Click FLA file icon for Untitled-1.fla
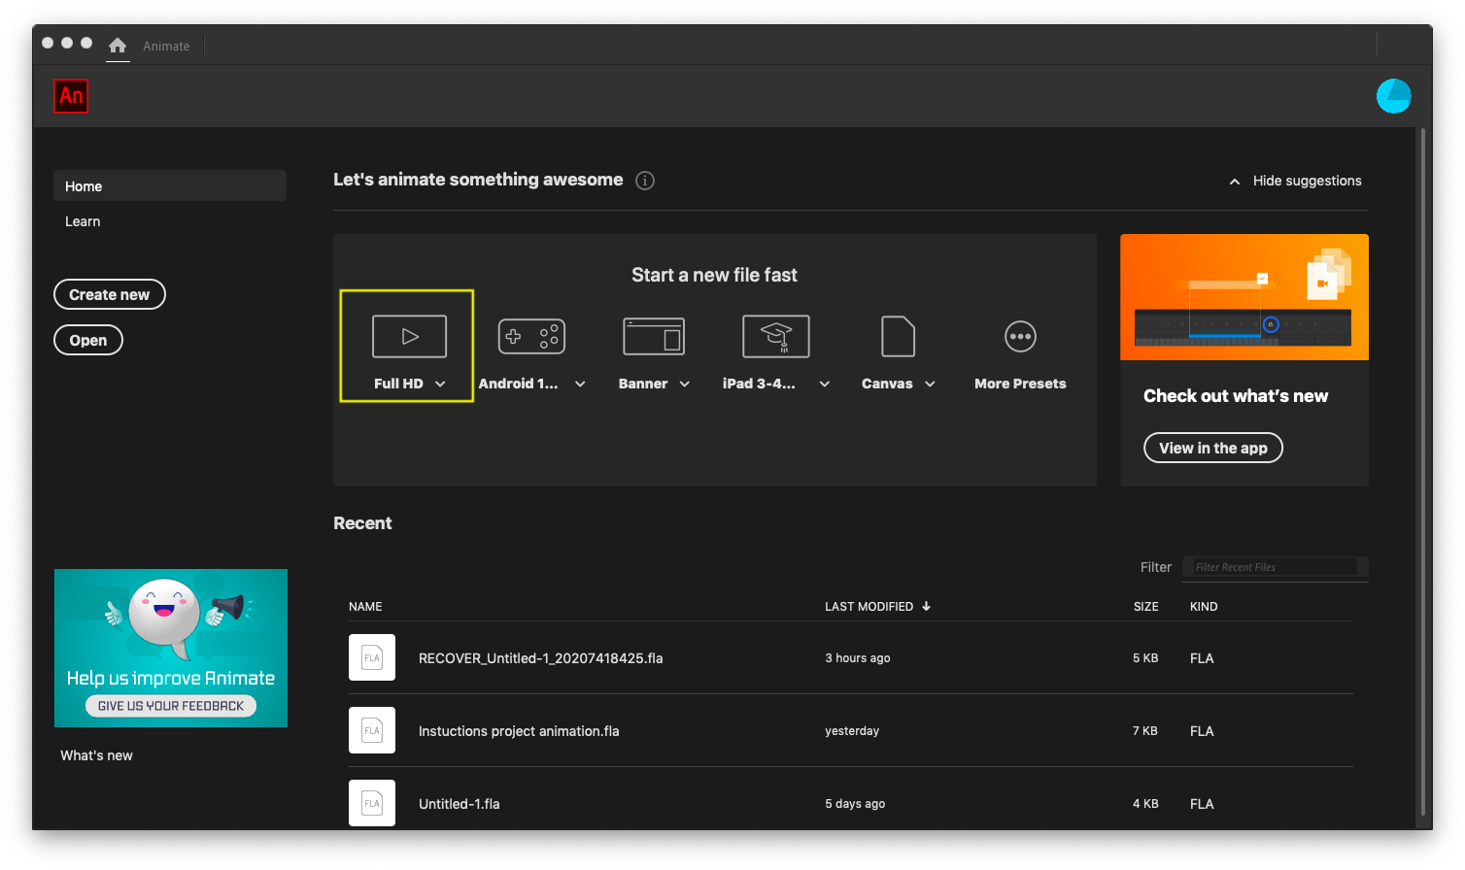The image size is (1465, 870). click(372, 803)
